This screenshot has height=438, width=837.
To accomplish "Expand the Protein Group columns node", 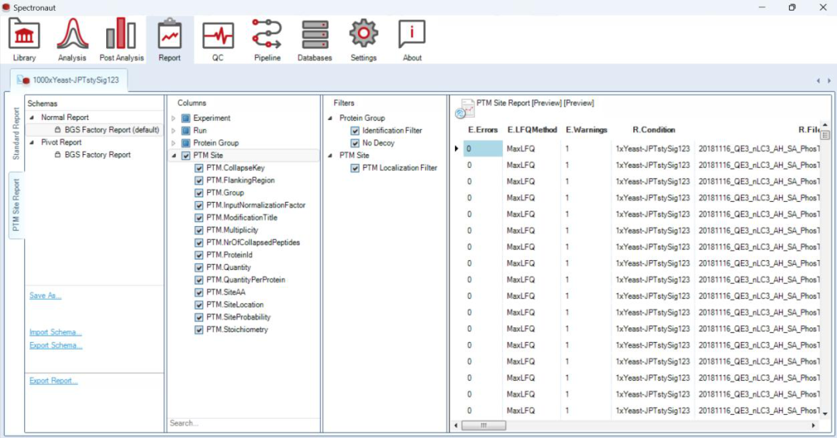I will click(x=174, y=143).
